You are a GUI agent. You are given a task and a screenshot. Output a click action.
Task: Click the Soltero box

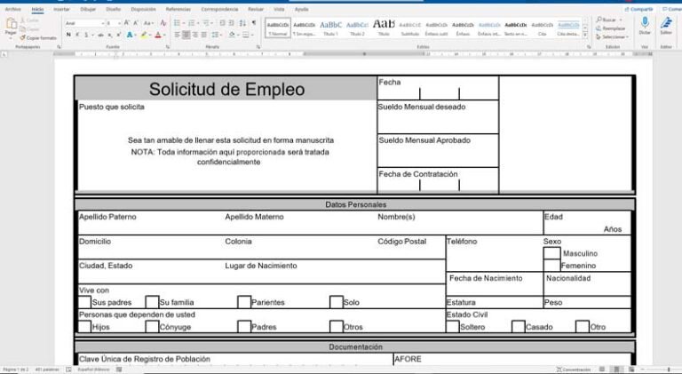tap(453, 327)
